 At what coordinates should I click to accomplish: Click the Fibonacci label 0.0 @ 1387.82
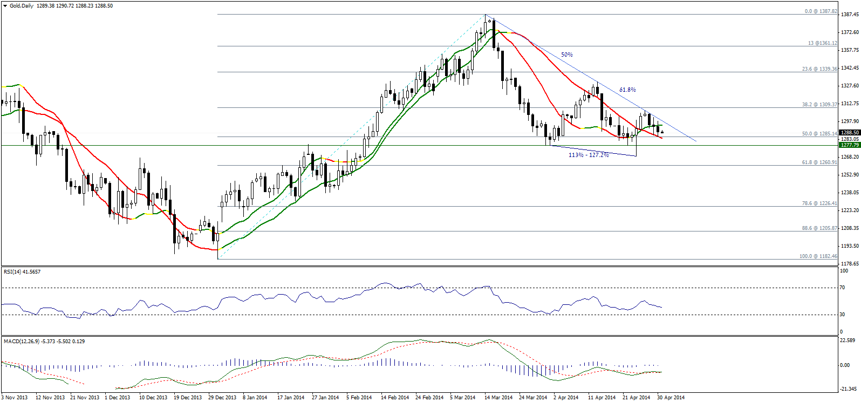coord(821,11)
